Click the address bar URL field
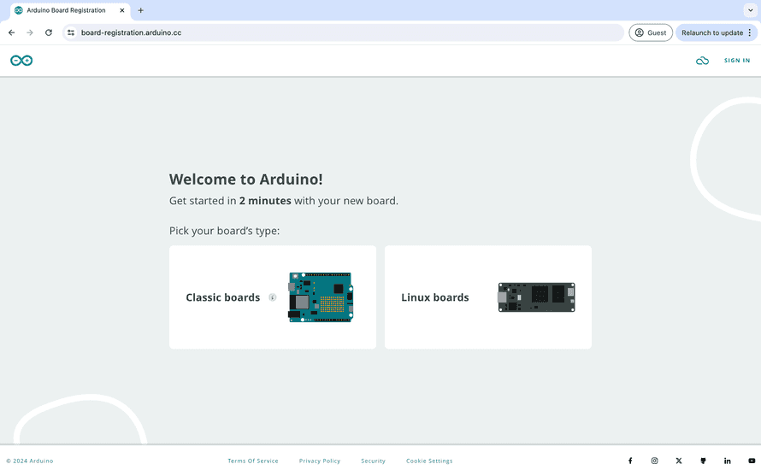Screen dimensions: 761x476 pos(342,32)
